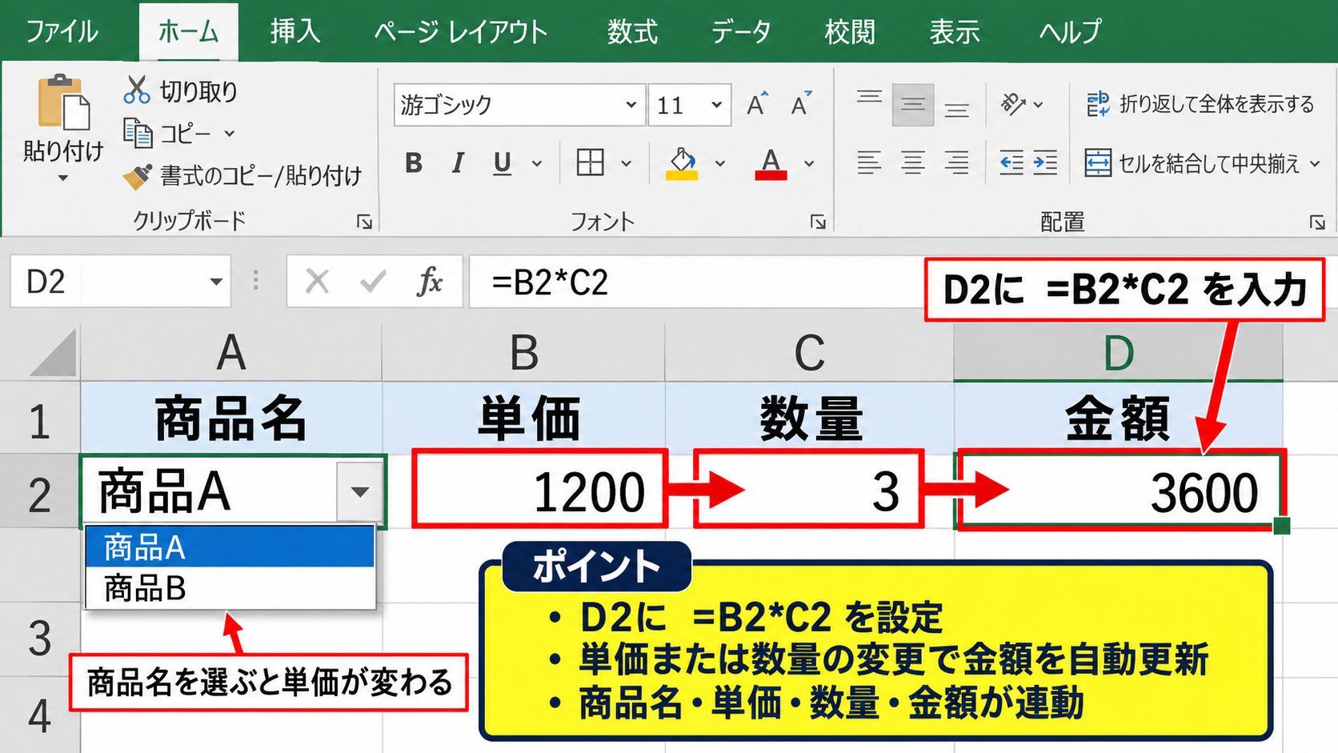Select the Format Painter brush
The height and width of the screenshot is (753, 1338).
pos(137,175)
